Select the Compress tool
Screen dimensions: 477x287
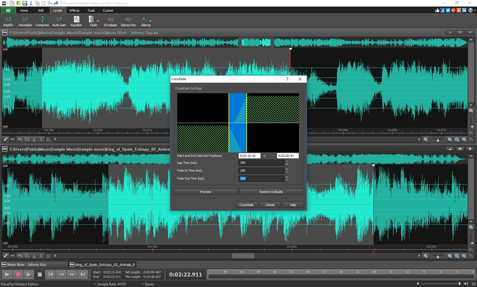tap(42, 21)
